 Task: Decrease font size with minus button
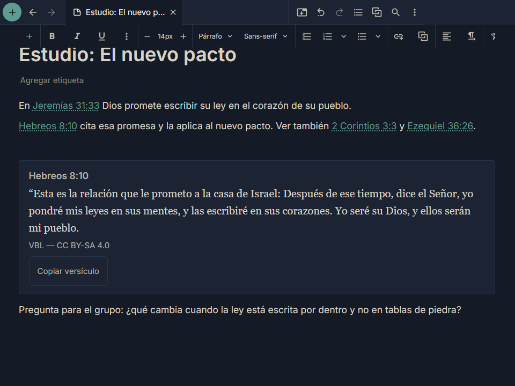[x=147, y=36]
